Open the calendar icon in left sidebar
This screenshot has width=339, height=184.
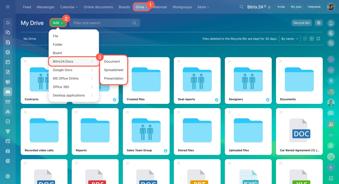(x=8, y=62)
